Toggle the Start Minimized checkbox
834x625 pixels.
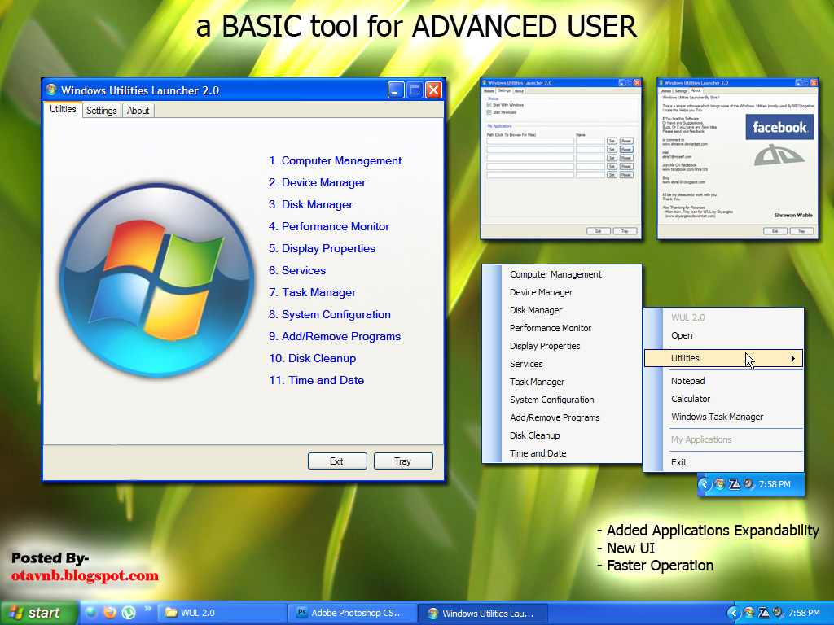click(x=488, y=112)
